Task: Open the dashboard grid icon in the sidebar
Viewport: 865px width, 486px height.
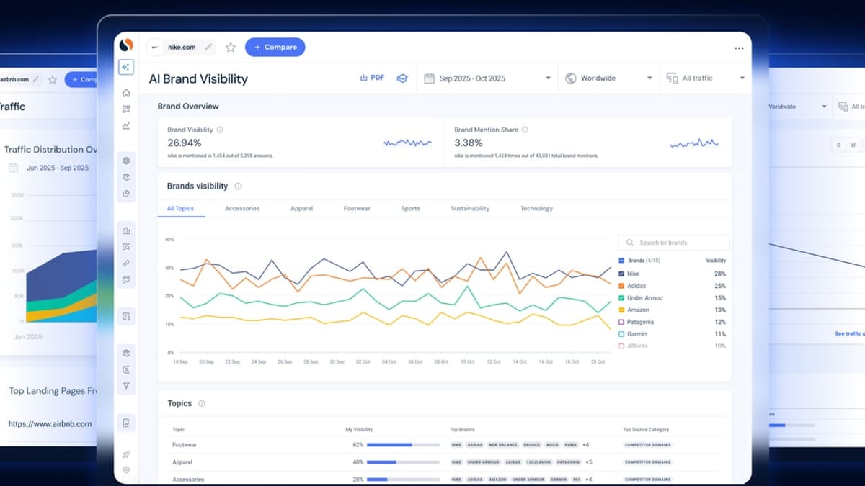Action: click(126, 109)
